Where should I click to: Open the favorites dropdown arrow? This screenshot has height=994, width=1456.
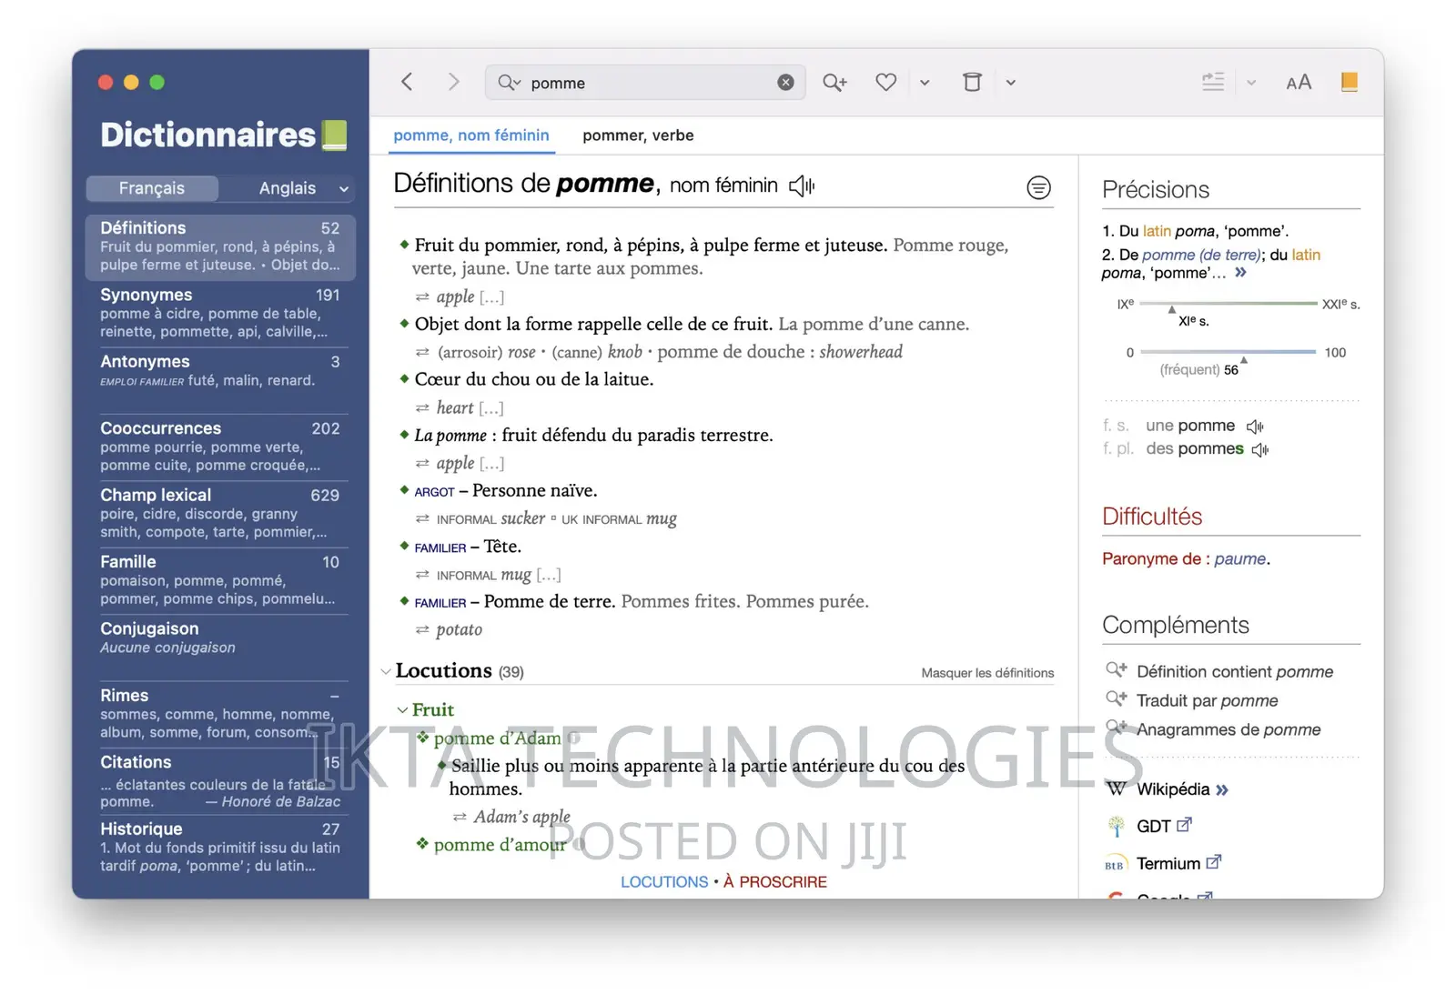coord(925,83)
